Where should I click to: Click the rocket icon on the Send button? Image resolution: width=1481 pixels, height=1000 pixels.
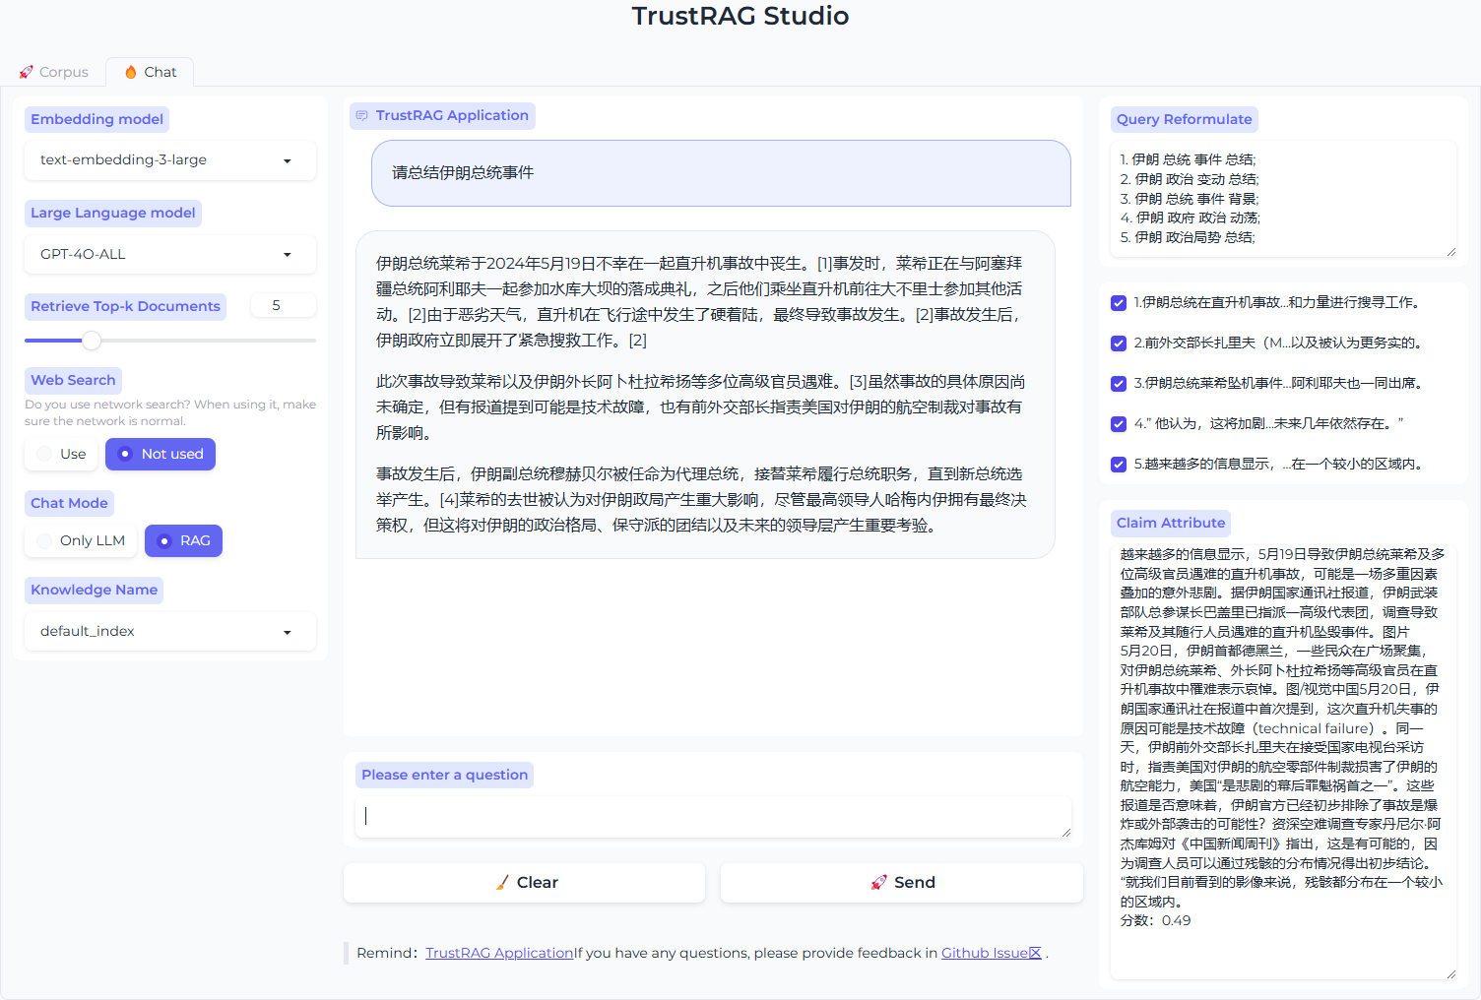[x=879, y=883]
